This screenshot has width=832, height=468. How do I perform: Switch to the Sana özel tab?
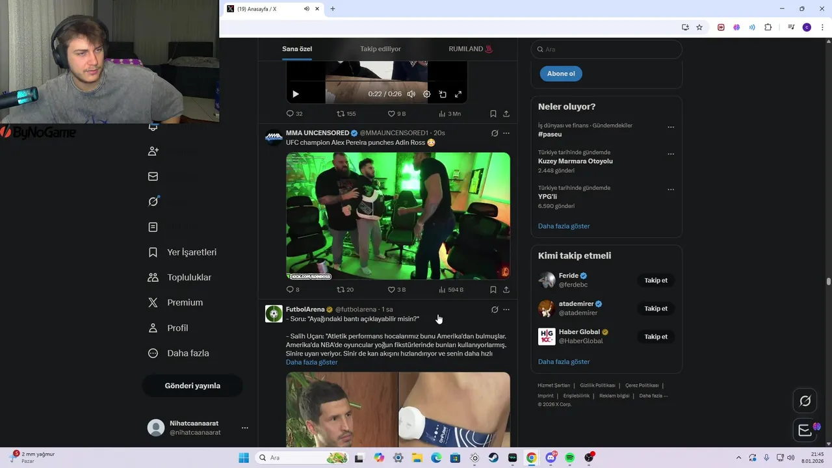pyautogui.click(x=297, y=49)
